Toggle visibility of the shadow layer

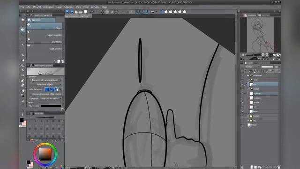(x=242, y=98)
